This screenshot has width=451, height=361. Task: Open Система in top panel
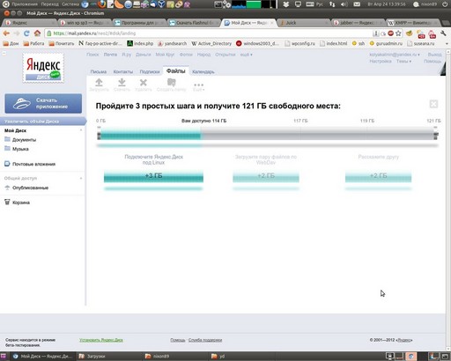[70, 4]
